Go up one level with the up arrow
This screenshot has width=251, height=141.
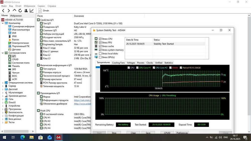(x=14, y=10)
